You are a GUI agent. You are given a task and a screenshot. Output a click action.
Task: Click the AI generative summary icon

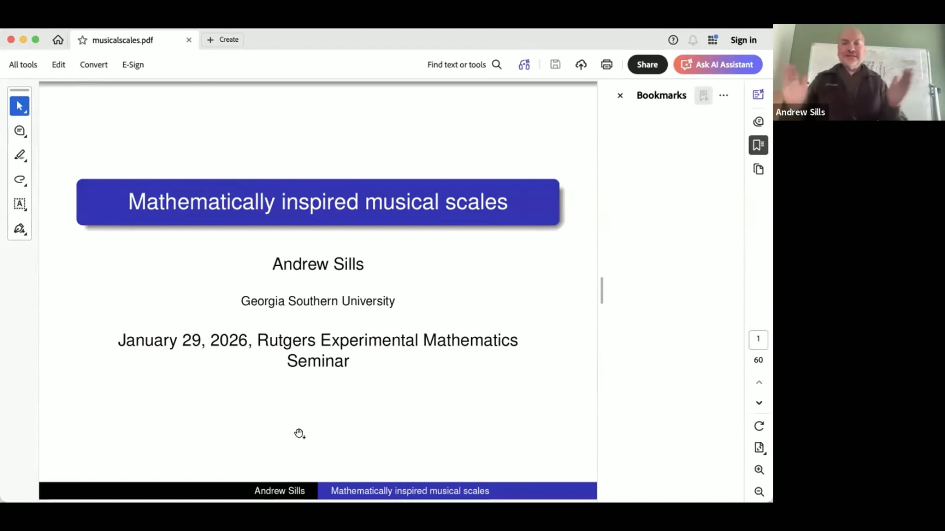(524, 65)
